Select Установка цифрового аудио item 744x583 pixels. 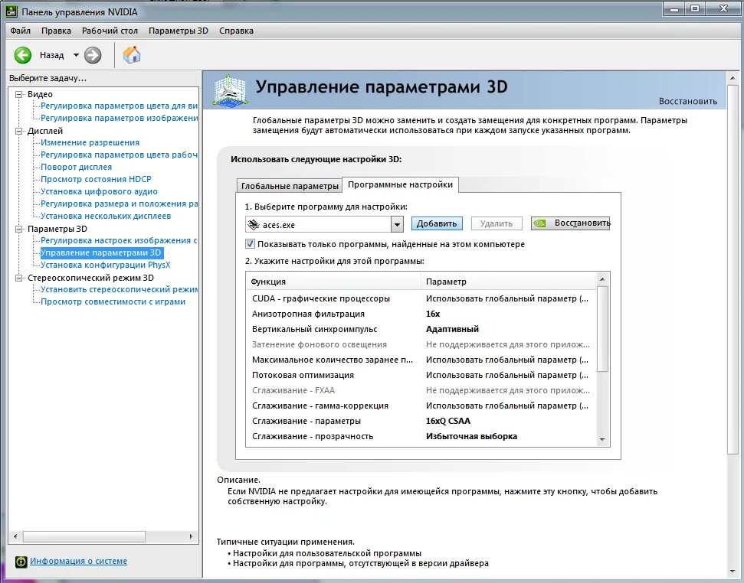[x=99, y=192]
